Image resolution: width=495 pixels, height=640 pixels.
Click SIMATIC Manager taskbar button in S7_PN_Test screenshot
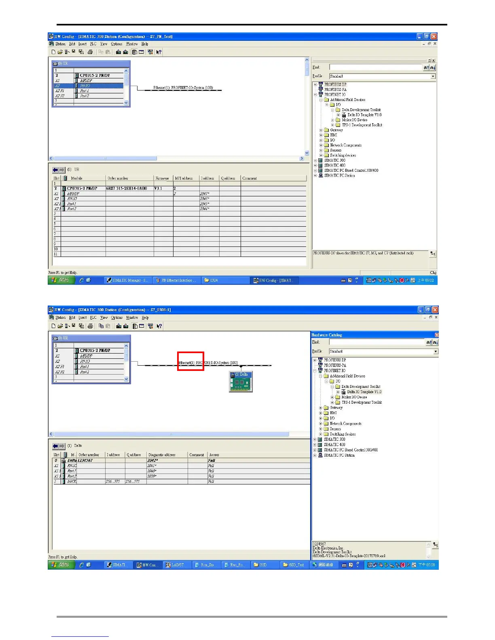[128, 280]
